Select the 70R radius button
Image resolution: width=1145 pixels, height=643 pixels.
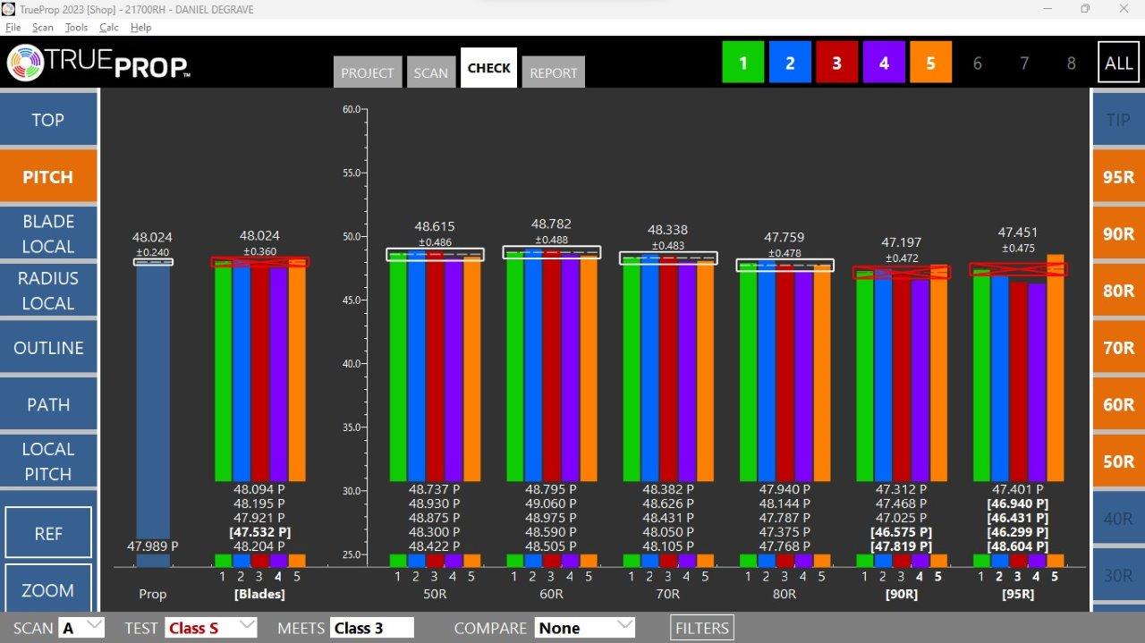coord(1118,348)
